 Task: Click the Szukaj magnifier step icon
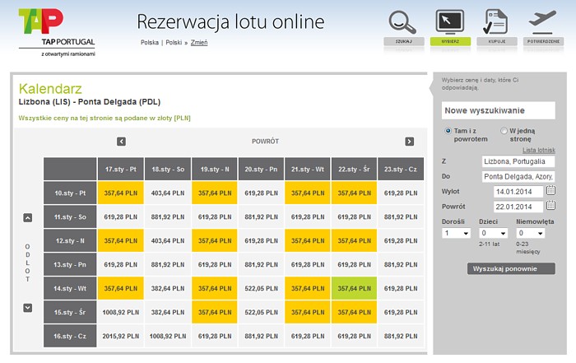(x=403, y=22)
